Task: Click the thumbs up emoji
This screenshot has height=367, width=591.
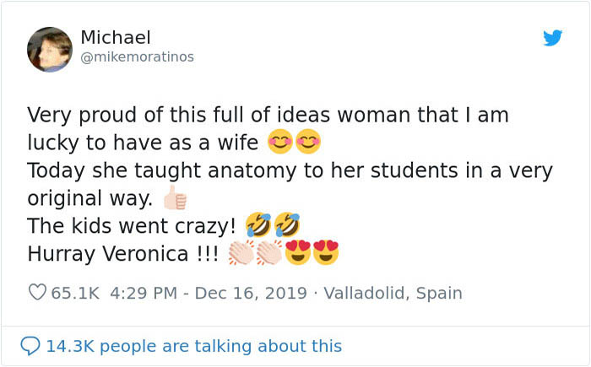Action: (x=175, y=199)
